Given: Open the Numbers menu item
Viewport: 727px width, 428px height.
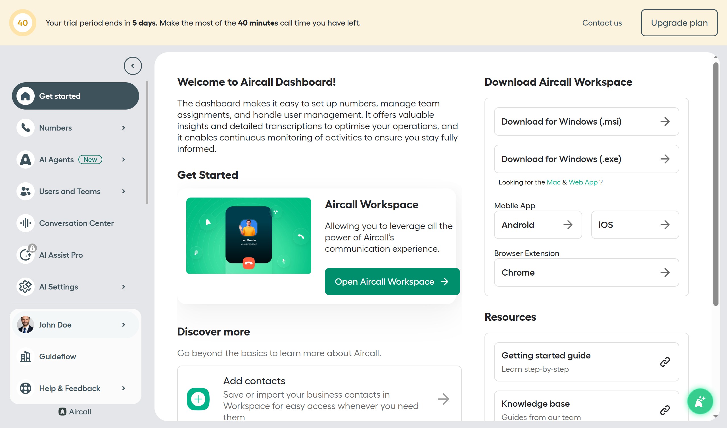Looking at the screenshot, I should tap(75, 128).
